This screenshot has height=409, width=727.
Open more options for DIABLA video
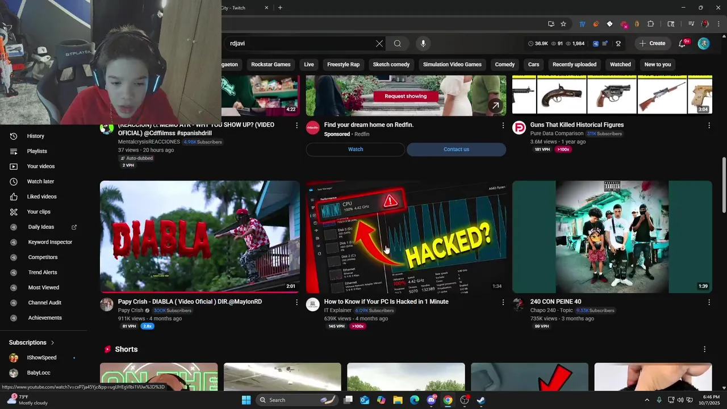point(296,302)
